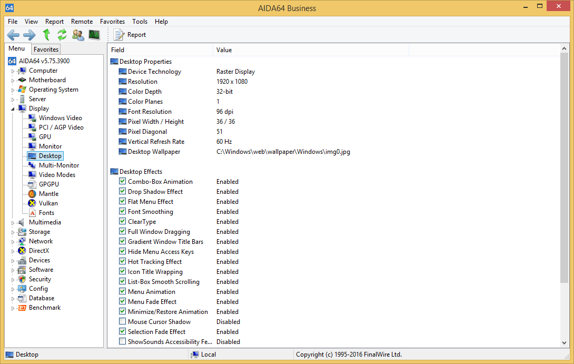574x364 pixels.
Task: Toggle the Font Smoothing checkbox
Action: tap(123, 211)
